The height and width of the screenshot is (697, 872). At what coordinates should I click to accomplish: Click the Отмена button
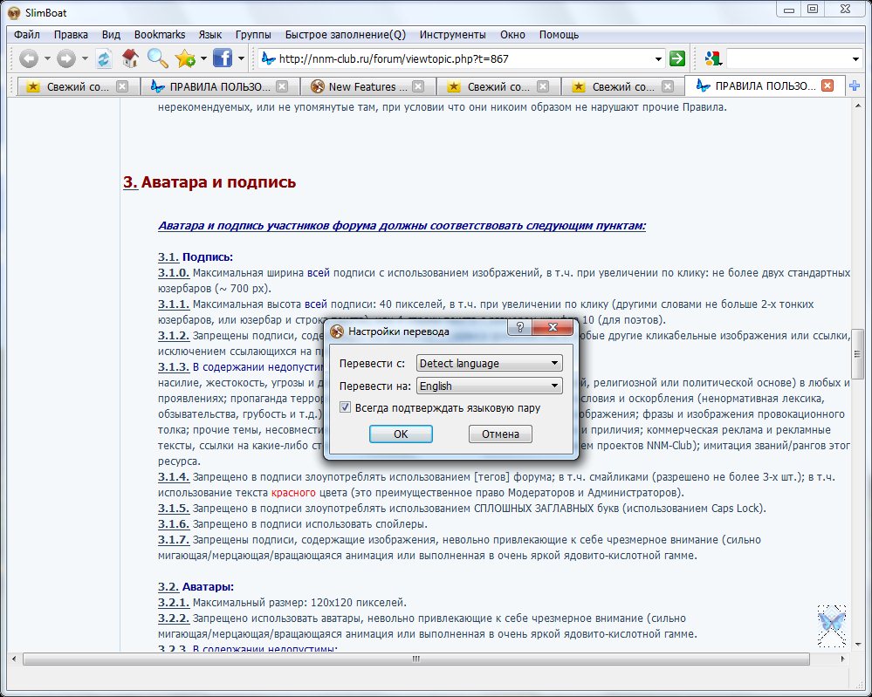[500, 434]
